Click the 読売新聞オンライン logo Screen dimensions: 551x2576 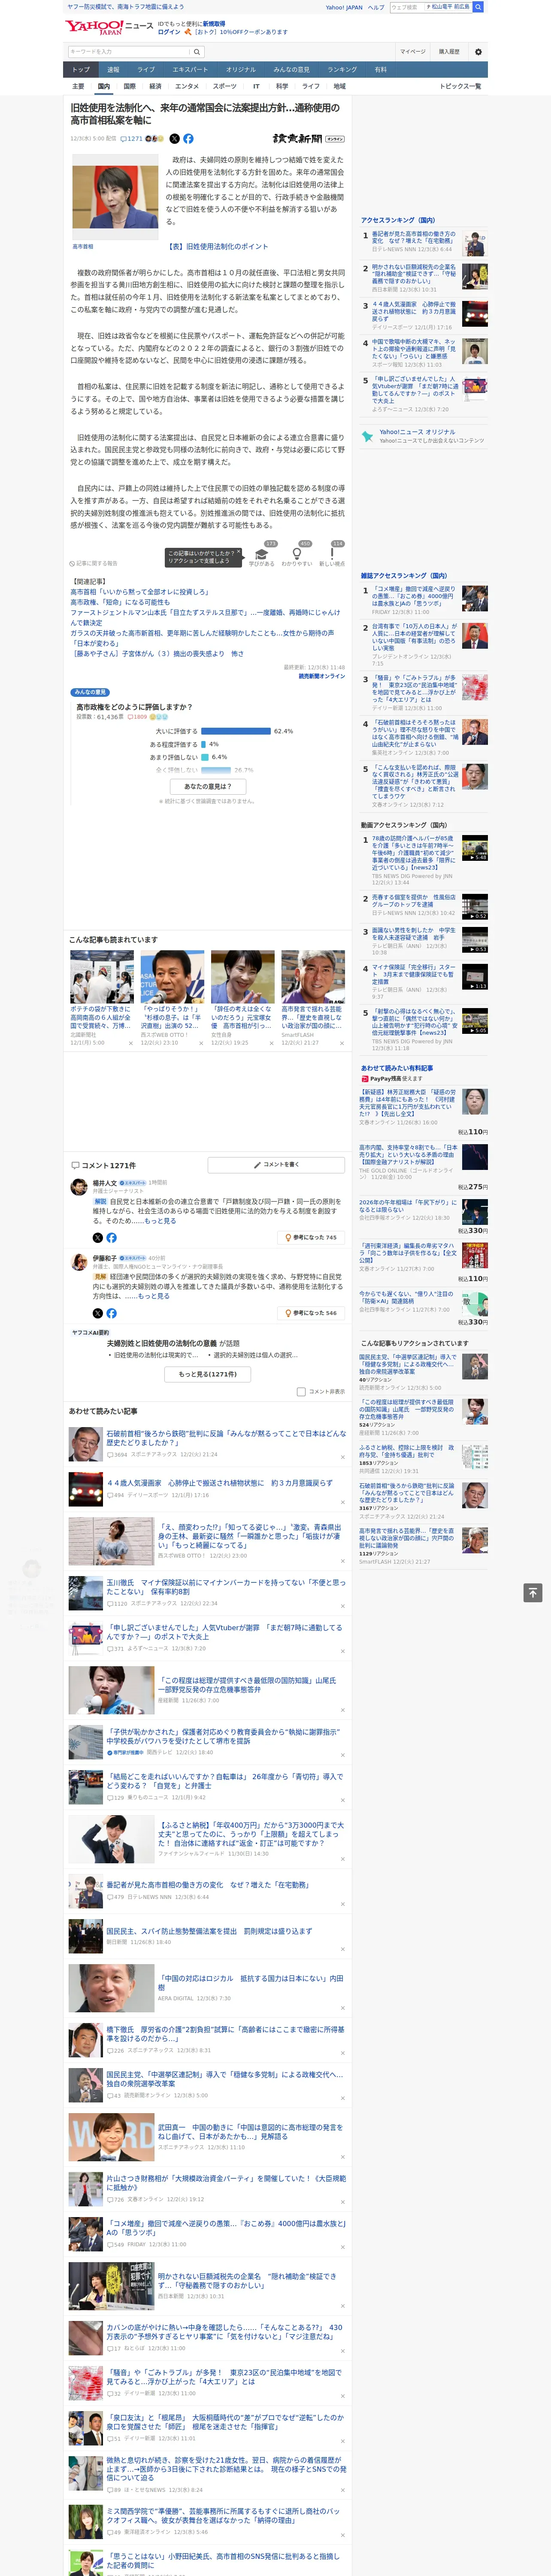[x=308, y=139]
